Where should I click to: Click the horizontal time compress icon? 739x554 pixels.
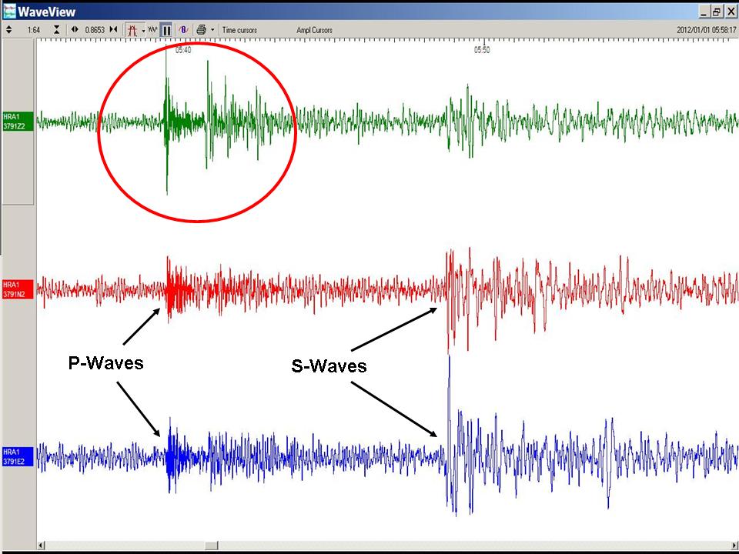pyautogui.click(x=114, y=30)
